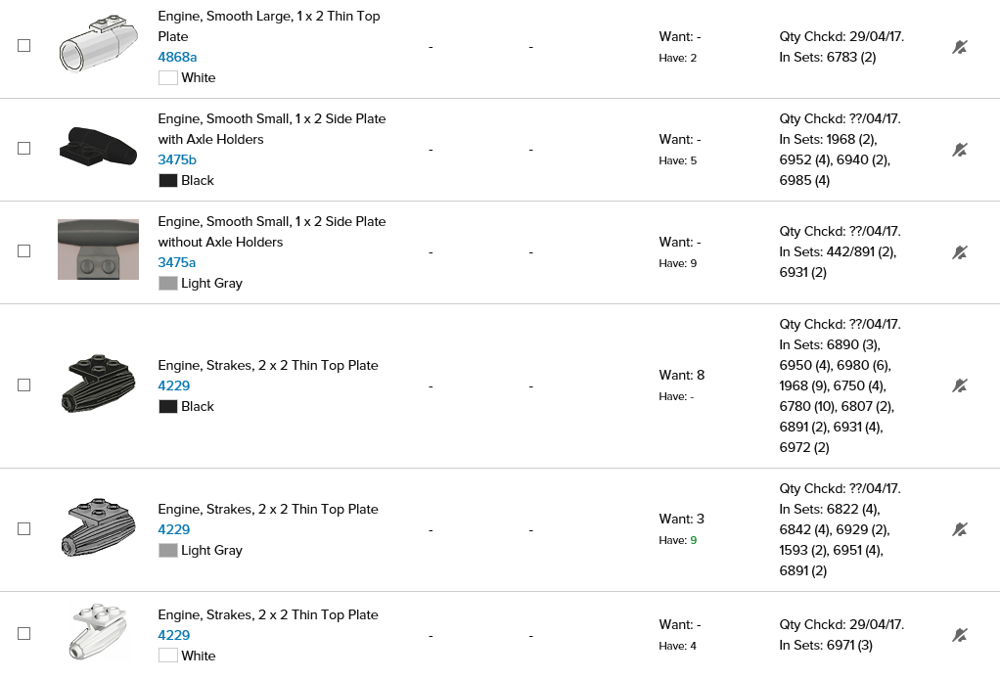
Task: Toggle notification bell for White 4229 engine
Action: (x=960, y=635)
